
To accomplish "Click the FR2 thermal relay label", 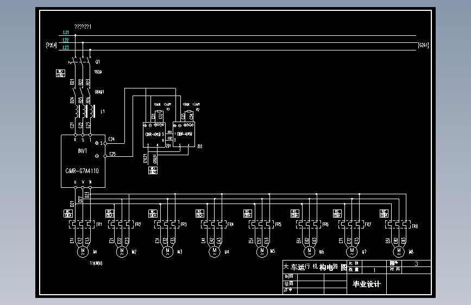I will (138, 224).
